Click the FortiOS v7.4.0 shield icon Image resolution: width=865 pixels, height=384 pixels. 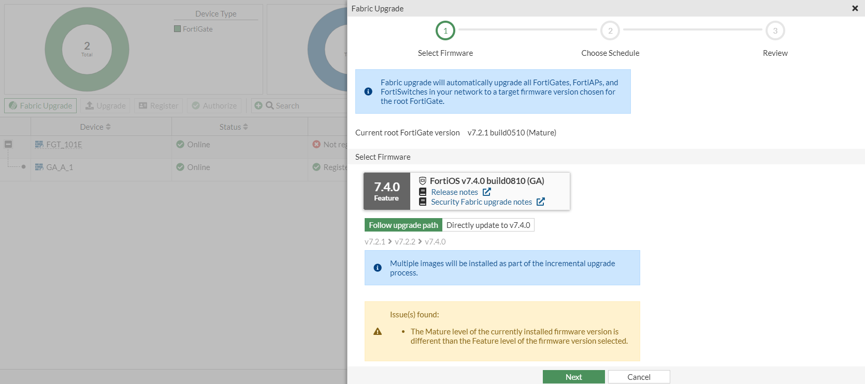pyautogui.click(x=423, y=181)
